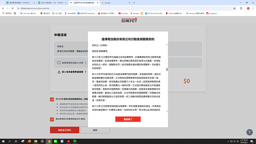Image resolution: width=256 pixels, height=144 pixels.
Task: Open File Explorer from the taskbar
Action: (x=36, y=141)
